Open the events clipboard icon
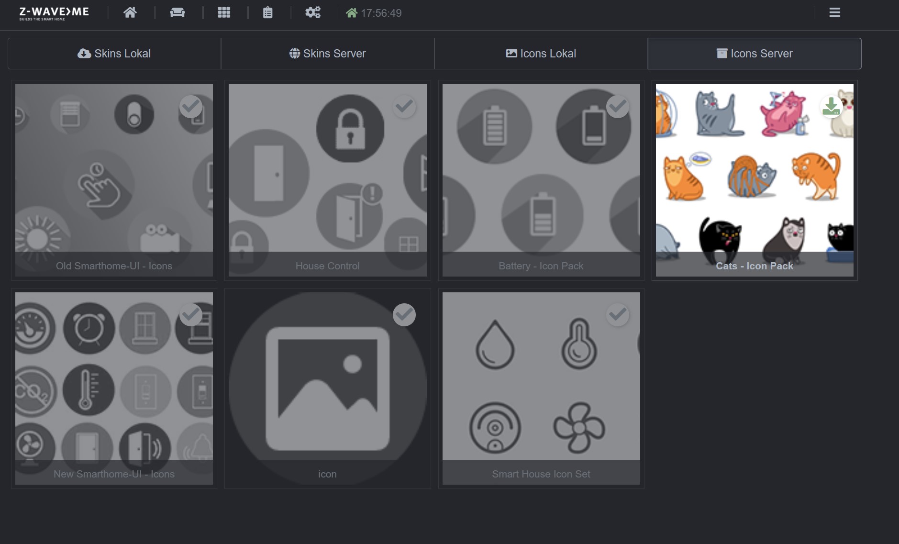 pos(268,12)
